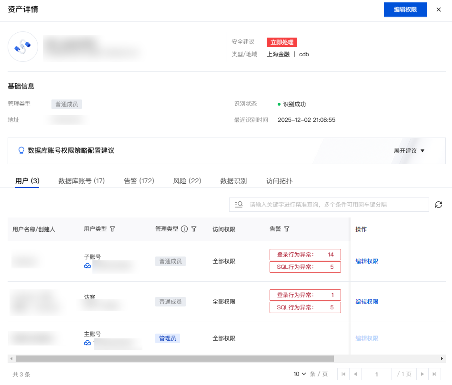This screenshot has width=452, height=385.
Task: Click the management type column filter icon
Action: point(194,229)
